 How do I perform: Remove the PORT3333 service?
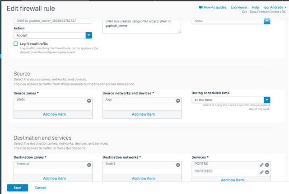click(x=267, y=172)
